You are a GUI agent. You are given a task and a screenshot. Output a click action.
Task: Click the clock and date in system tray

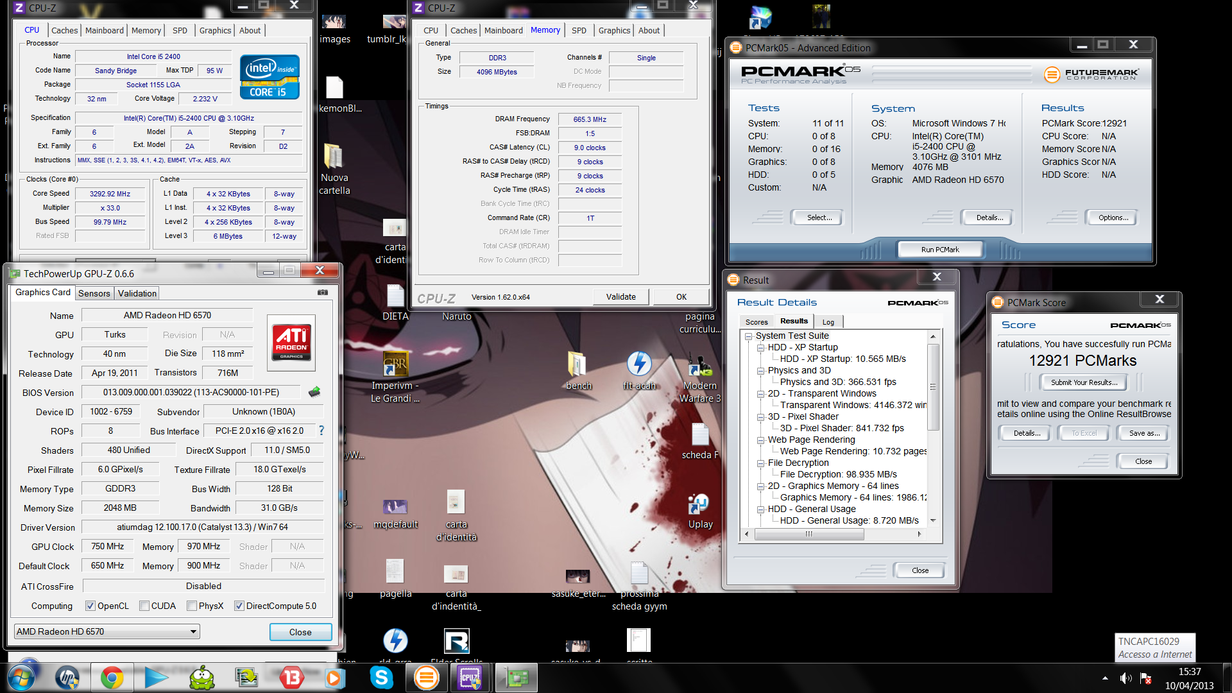coord(1189,678)
